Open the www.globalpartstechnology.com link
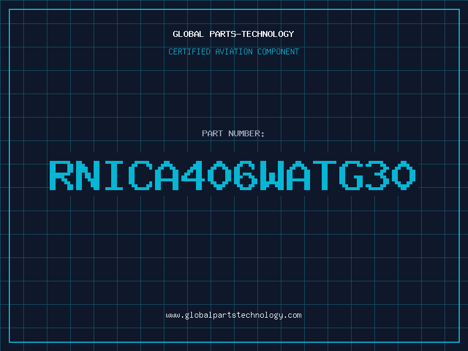468x351 pixels. pyautogui.click(x=233, y=315)
